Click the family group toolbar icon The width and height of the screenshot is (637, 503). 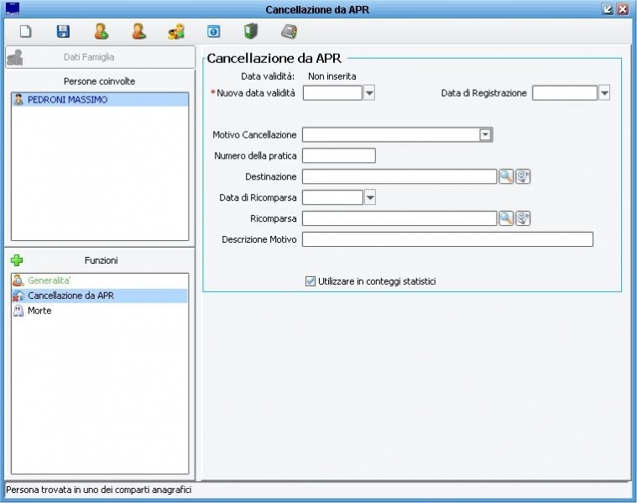175,32
